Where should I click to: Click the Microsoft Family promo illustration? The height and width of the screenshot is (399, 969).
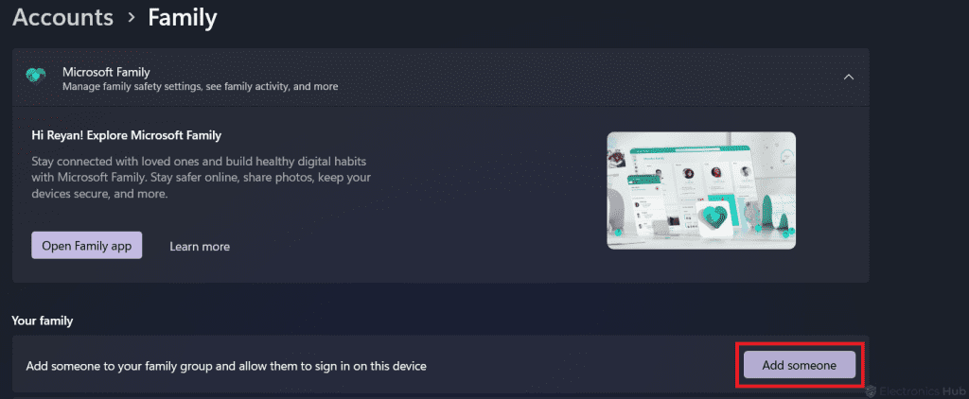click(x=700, y=190)
